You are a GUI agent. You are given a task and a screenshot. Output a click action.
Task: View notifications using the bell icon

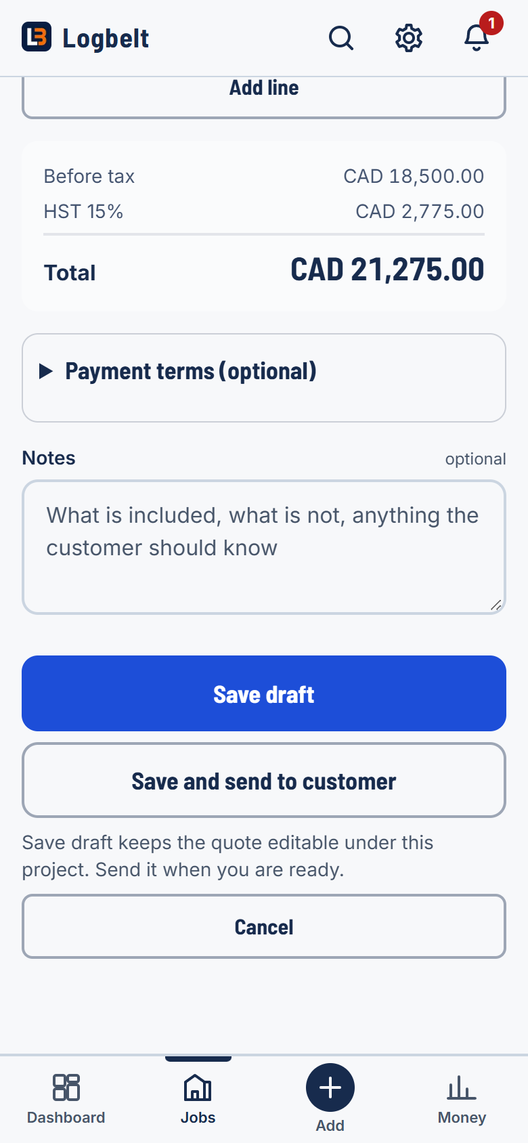point(477,38)
